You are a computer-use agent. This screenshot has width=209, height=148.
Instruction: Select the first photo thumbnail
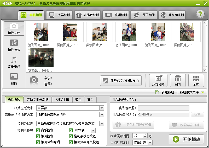click(x=41, y=32)
